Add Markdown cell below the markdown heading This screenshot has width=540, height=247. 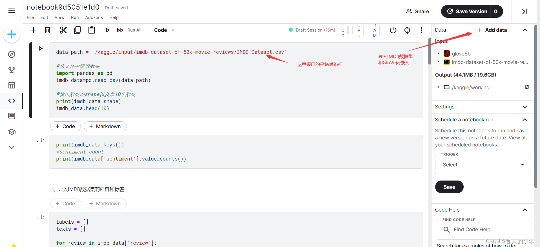tap(105, 204)
